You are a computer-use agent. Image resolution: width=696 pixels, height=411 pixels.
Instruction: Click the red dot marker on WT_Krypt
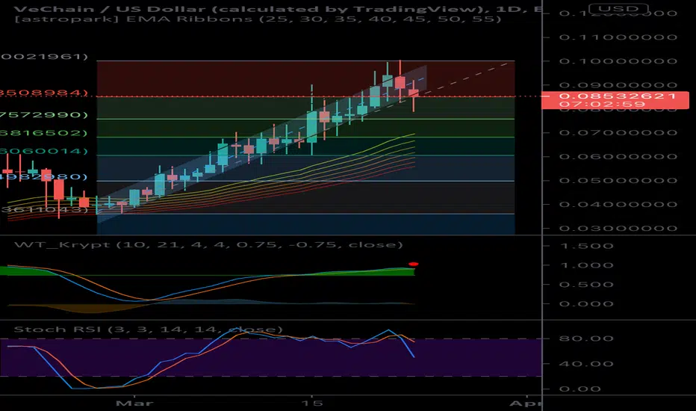pyautogui.click(x=413, y=264)
